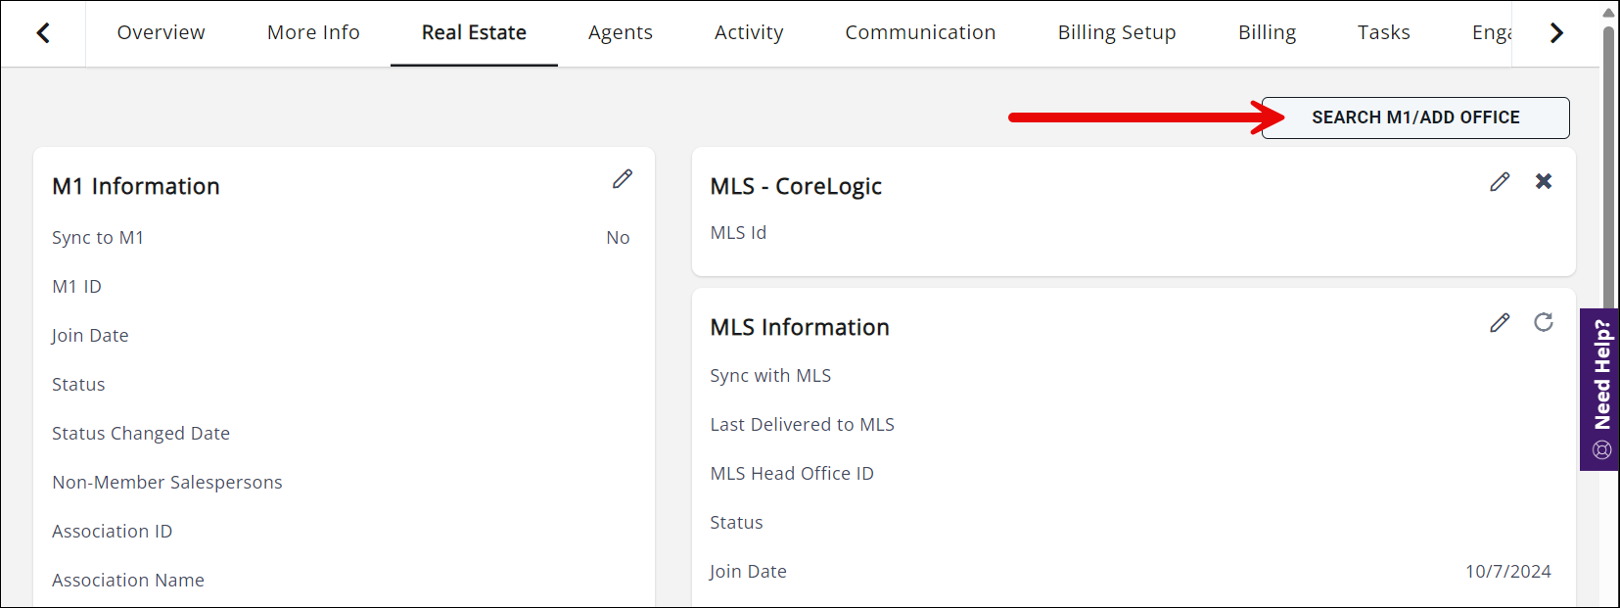Switch to the Communication tab
Image resolution: width=1620 pixels, height=608 pixels.
tap(920, 32)
